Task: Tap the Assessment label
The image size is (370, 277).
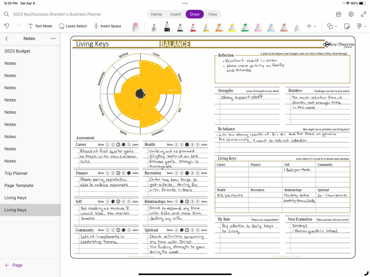Action: point(85,138)
